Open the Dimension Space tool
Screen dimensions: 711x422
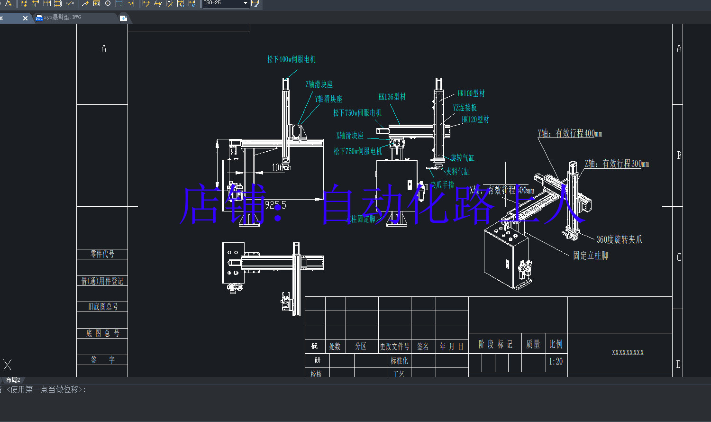58,3
